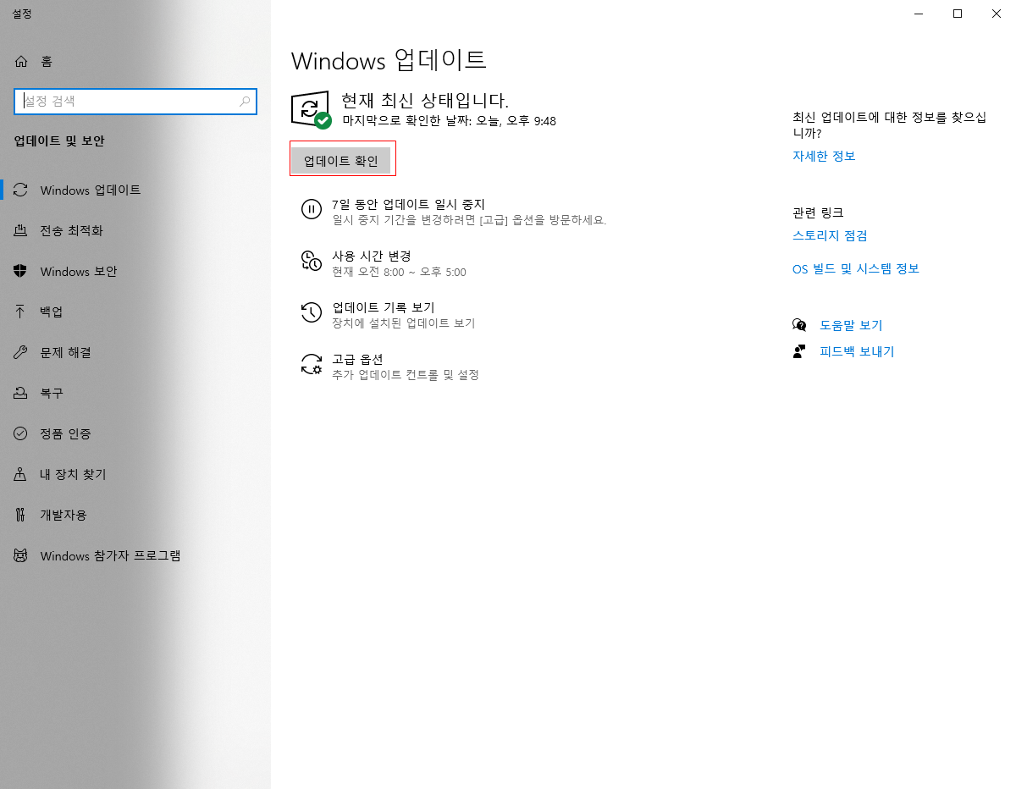The width and height of the screenshot is (1016, 789).
Task: Click the clock icon for 사용 시간 변경
Action: point(311,261)
